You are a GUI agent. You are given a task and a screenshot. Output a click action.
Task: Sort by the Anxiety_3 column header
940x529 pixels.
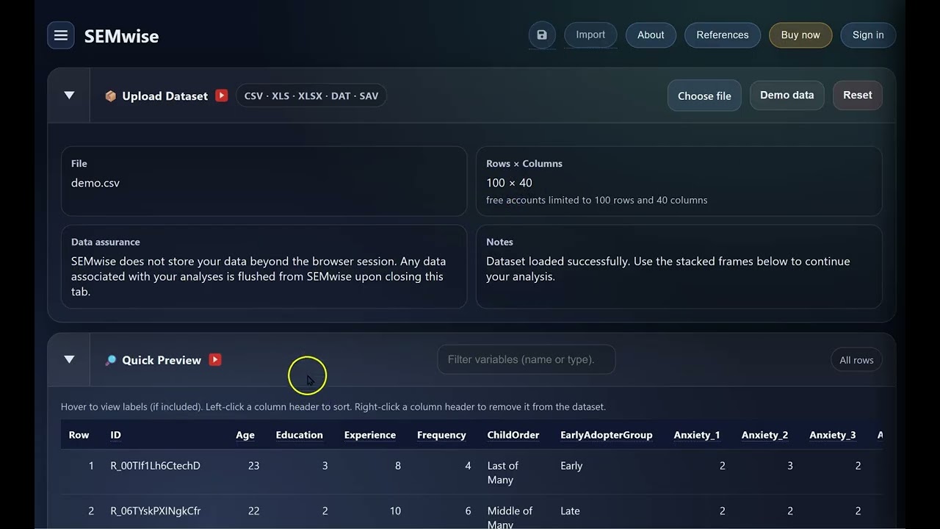click(833, 435)
